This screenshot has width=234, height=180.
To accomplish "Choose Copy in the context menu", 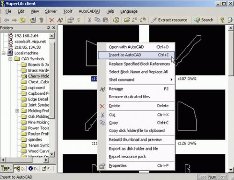I will 136,123.
